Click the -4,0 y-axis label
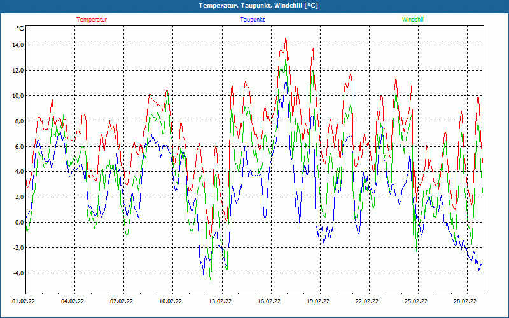Screen dimensions: 509x318 coord(17,273)
